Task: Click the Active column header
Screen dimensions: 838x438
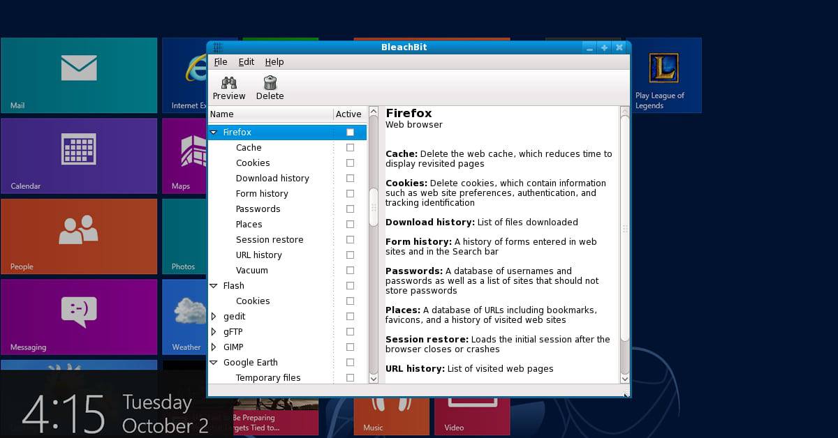Action: [348, 114]
